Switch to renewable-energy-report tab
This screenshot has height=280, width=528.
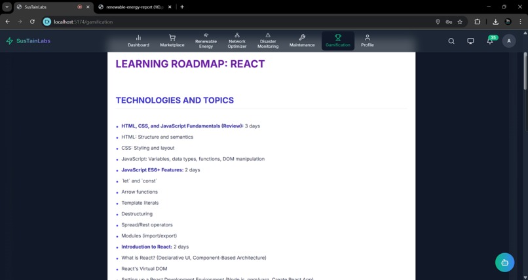(x=135, y=7)
